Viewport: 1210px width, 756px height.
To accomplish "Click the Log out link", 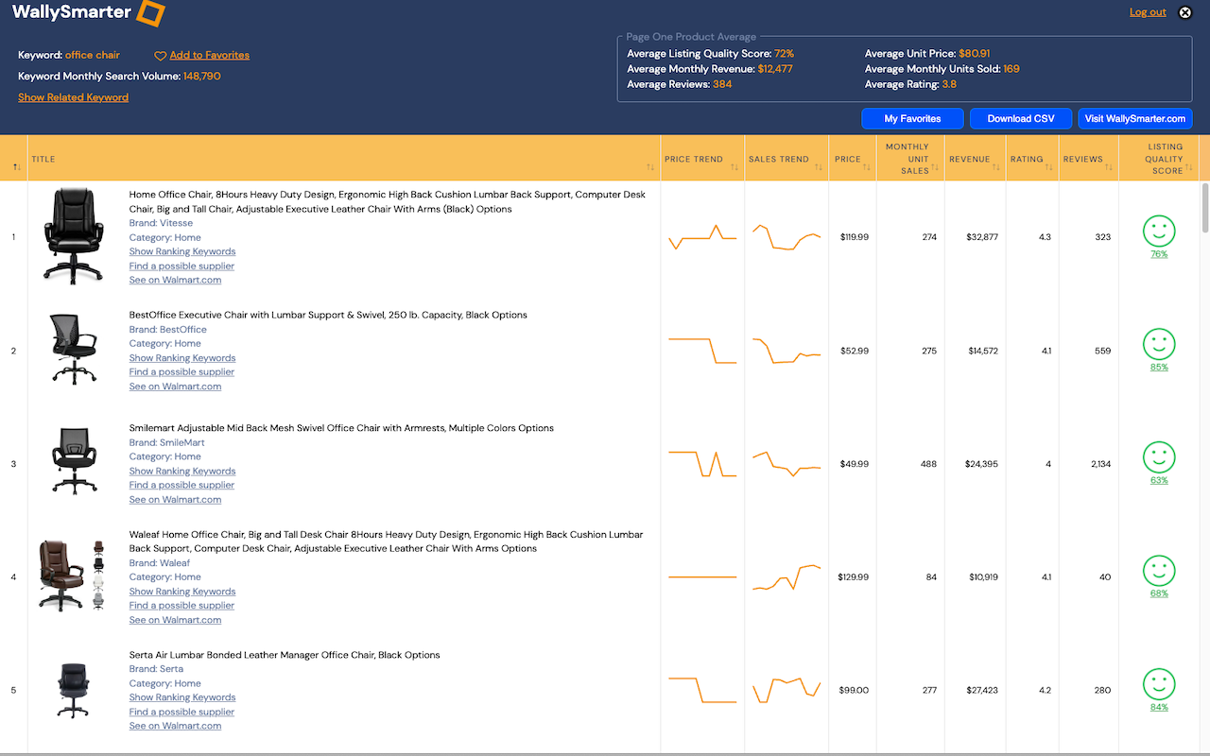I will 1148,12.
